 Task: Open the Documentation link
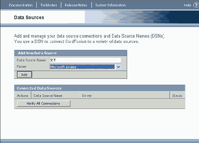pyautogui.click(x=21, y=5)
